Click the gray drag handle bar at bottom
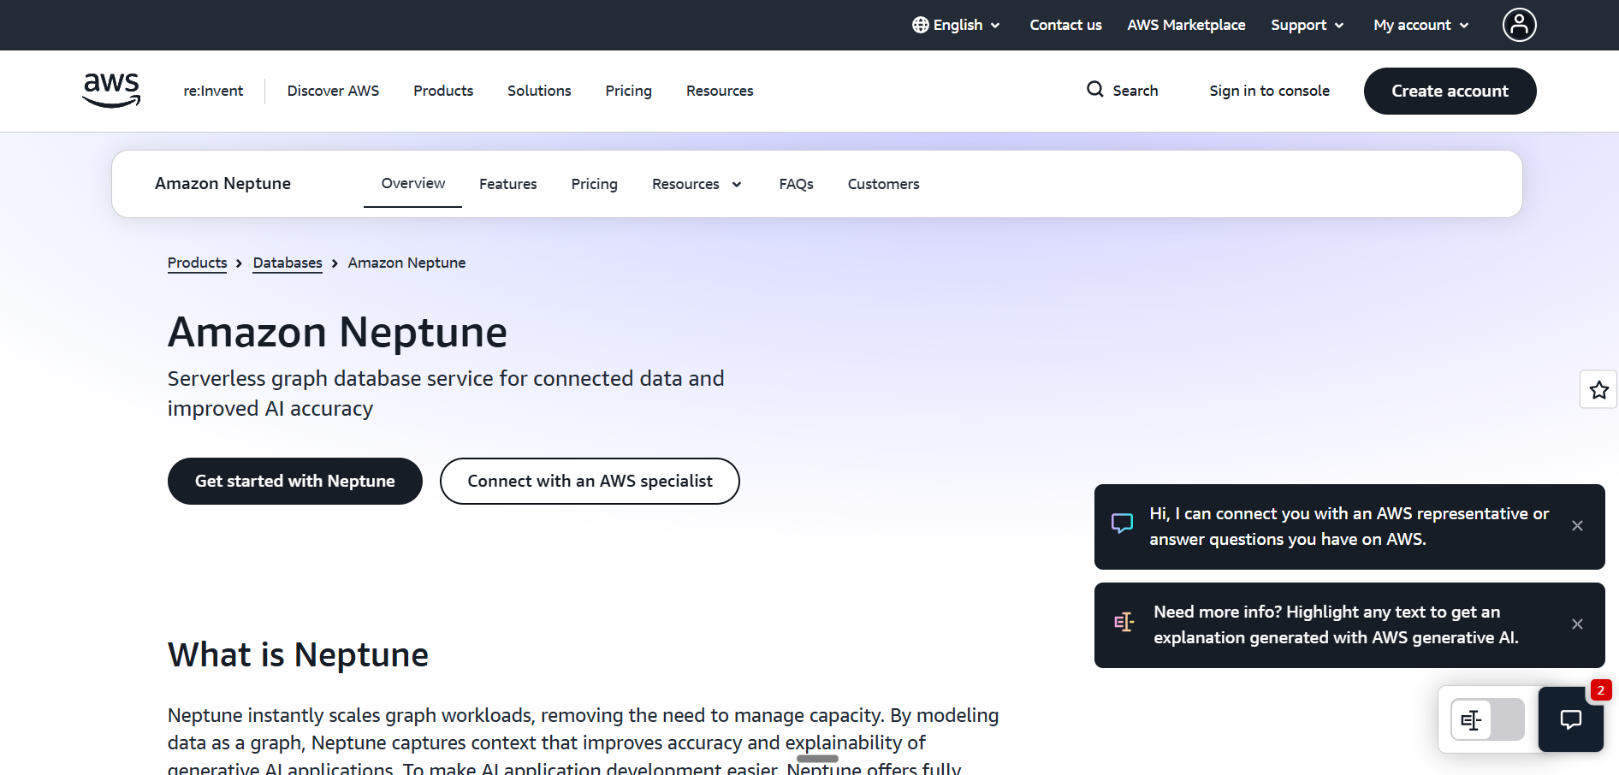This screenshot has width=1619, height=775. click(817, 759)
